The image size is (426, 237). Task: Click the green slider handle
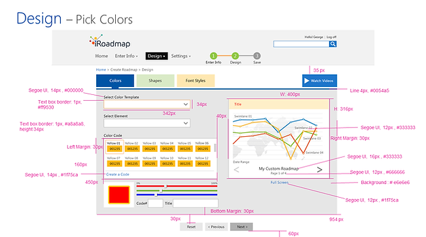(x=161, y=191)
